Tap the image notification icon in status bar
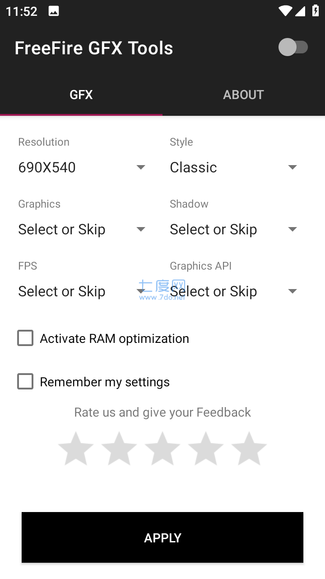Image resolution: width=325 pixels, height=579 pixels. [x=54, y=11]
